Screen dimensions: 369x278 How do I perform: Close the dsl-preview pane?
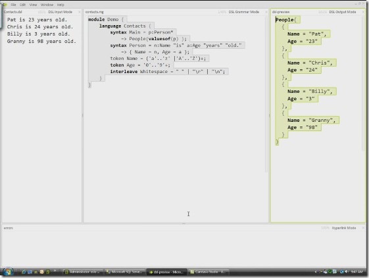363,12
